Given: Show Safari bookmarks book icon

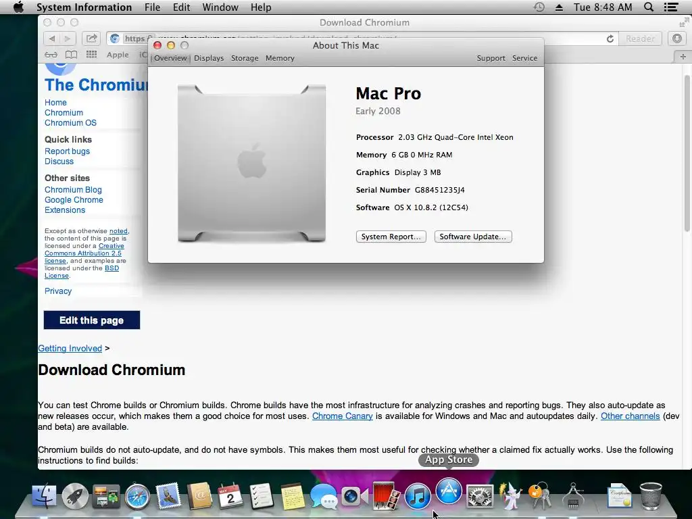Looking at the screenshot, I should click(71, 55).
